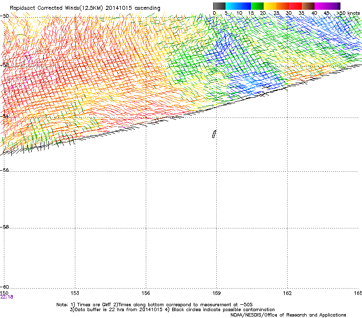Screen dimensions: 362x318
Task: Click the 153 longitude axis label
Action: 75,293
